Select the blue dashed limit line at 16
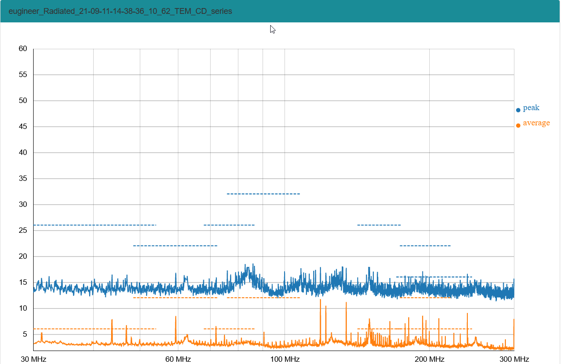Screen dimensions: 561x364 tap(433, 277)
